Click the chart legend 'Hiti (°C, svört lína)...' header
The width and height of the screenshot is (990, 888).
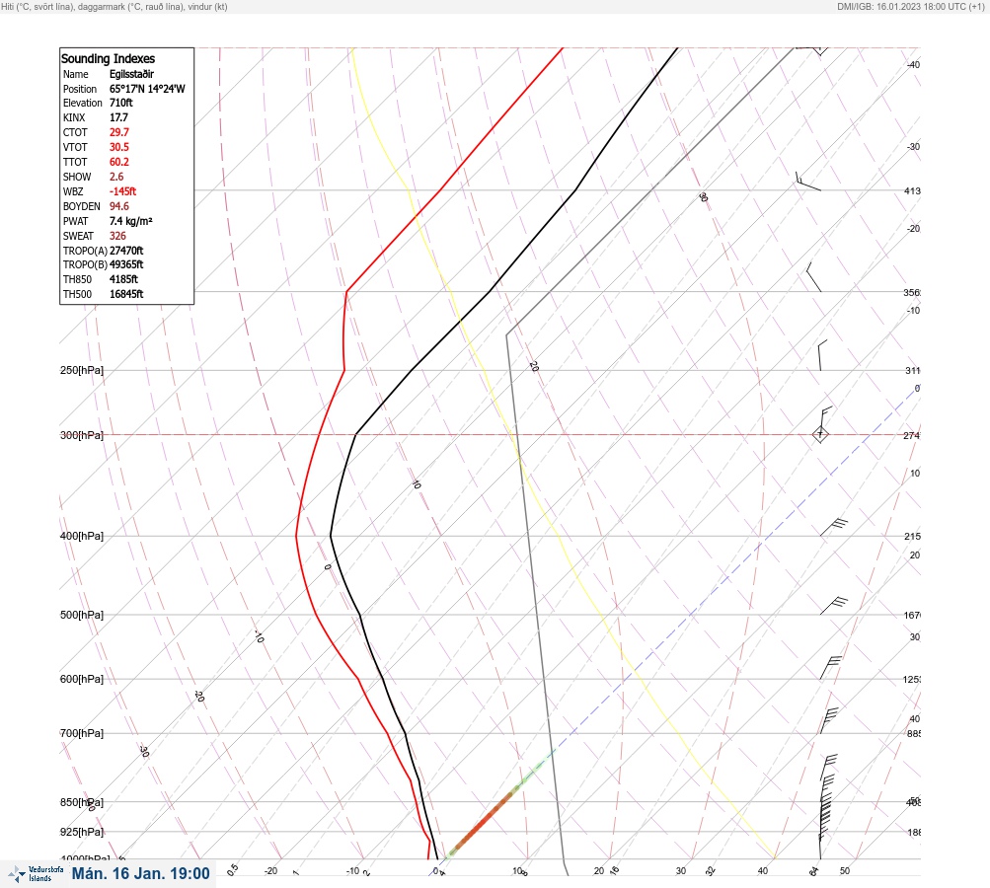pyautogui.click(x=114, y=6)
